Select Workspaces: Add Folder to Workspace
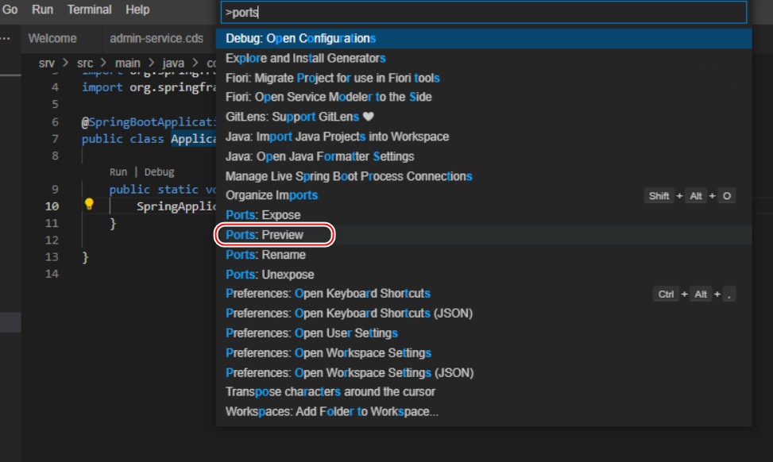Screen dimensions: 773x462 point(484,412)
